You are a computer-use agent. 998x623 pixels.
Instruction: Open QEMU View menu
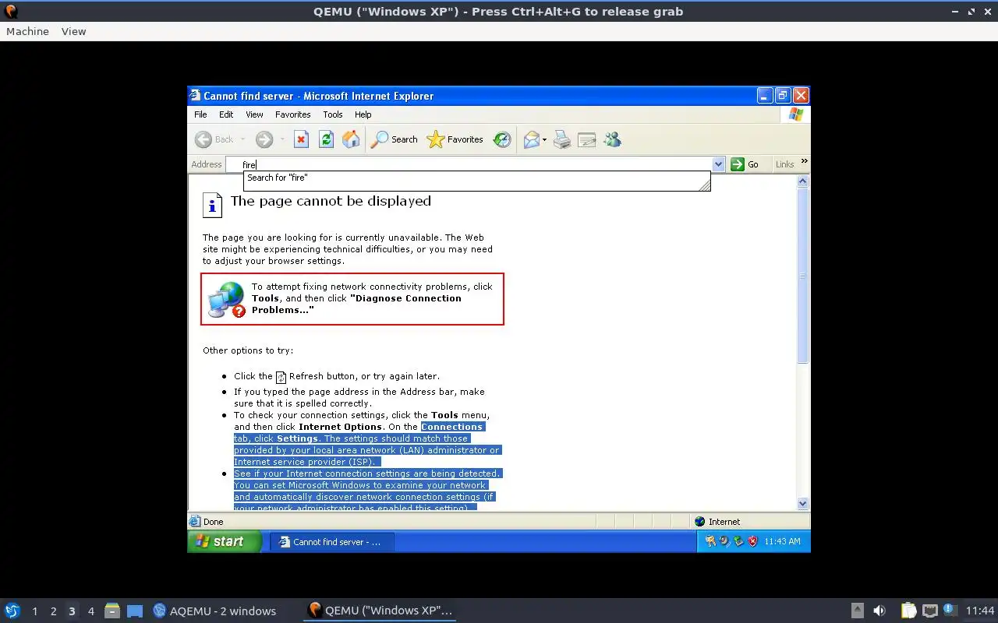[x=73, y=31]
